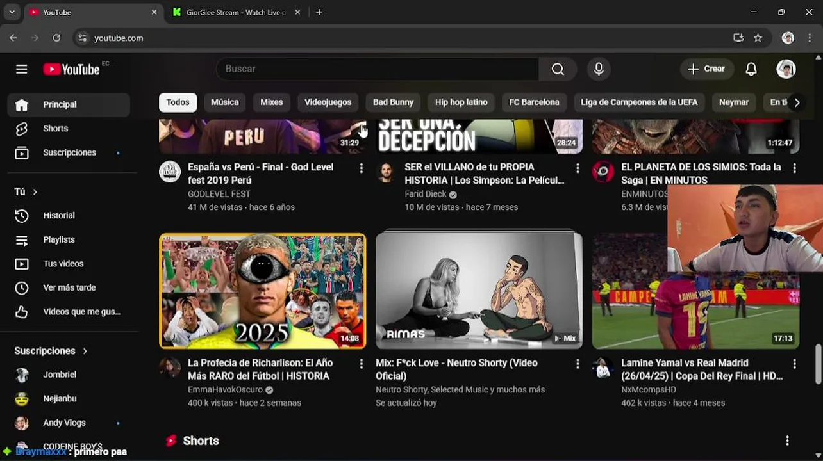The width and height of the screenshot is (823, 461).
Task: Select the Neymar filter chip
Action: [x=733, y=102]
